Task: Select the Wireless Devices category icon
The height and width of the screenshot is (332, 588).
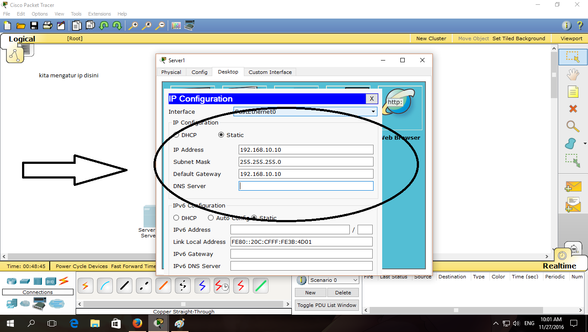Action: (51, 281)
